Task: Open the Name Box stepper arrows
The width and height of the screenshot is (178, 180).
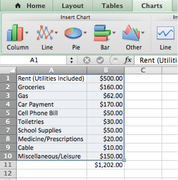Action: tap(72, 60)
